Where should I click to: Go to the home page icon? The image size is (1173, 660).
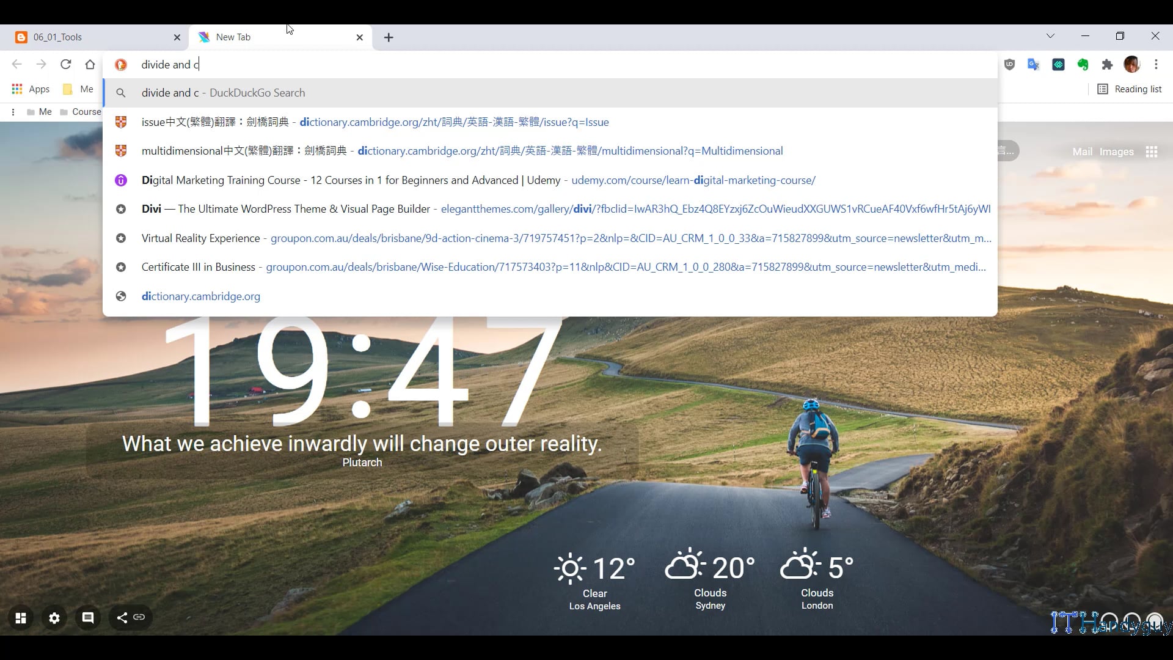(x=90, y=64)
